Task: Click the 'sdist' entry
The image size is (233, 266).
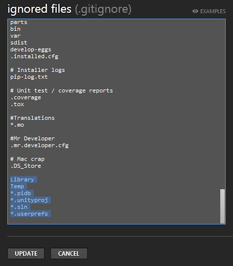Action: (19, 43)
